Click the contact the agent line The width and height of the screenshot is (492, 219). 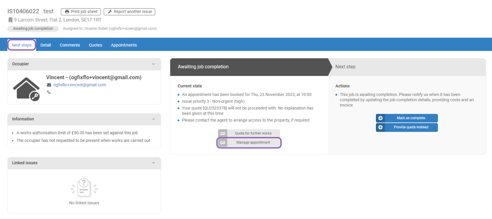[246, 120]
